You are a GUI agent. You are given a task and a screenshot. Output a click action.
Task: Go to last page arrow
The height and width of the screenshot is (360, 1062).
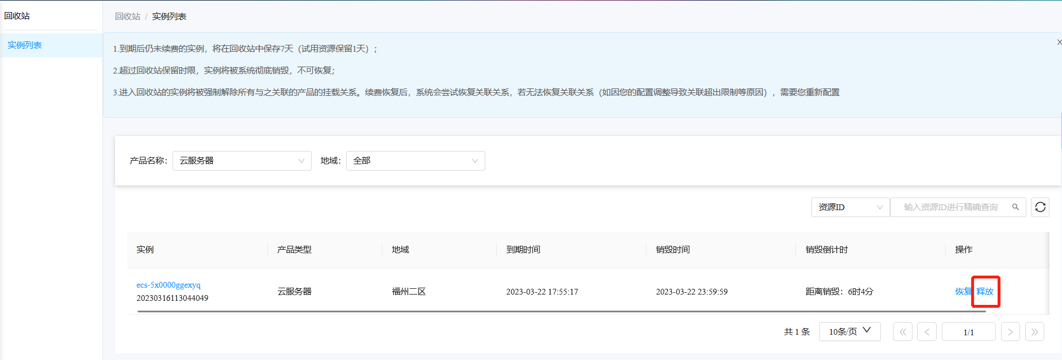tap(1034, 332)
